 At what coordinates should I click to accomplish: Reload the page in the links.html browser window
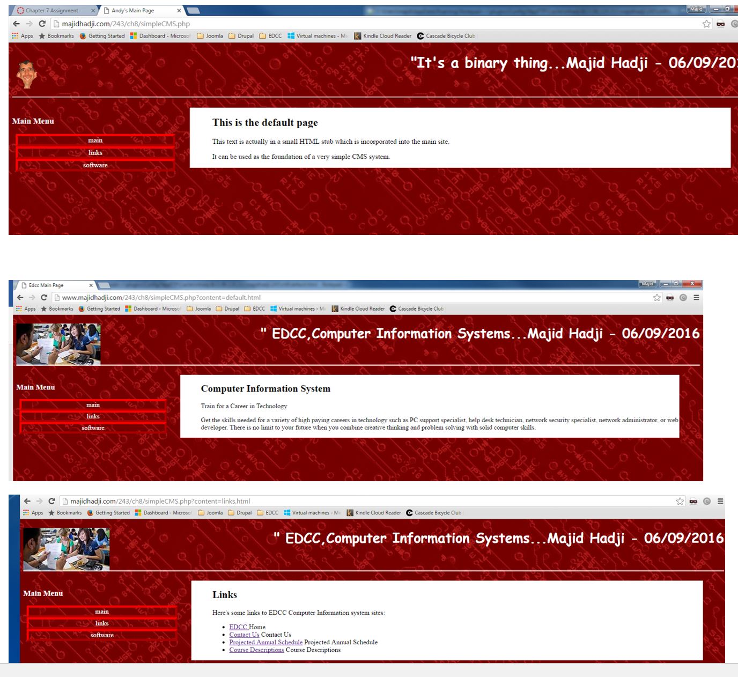pyautogui.click(x=51, y=501)
